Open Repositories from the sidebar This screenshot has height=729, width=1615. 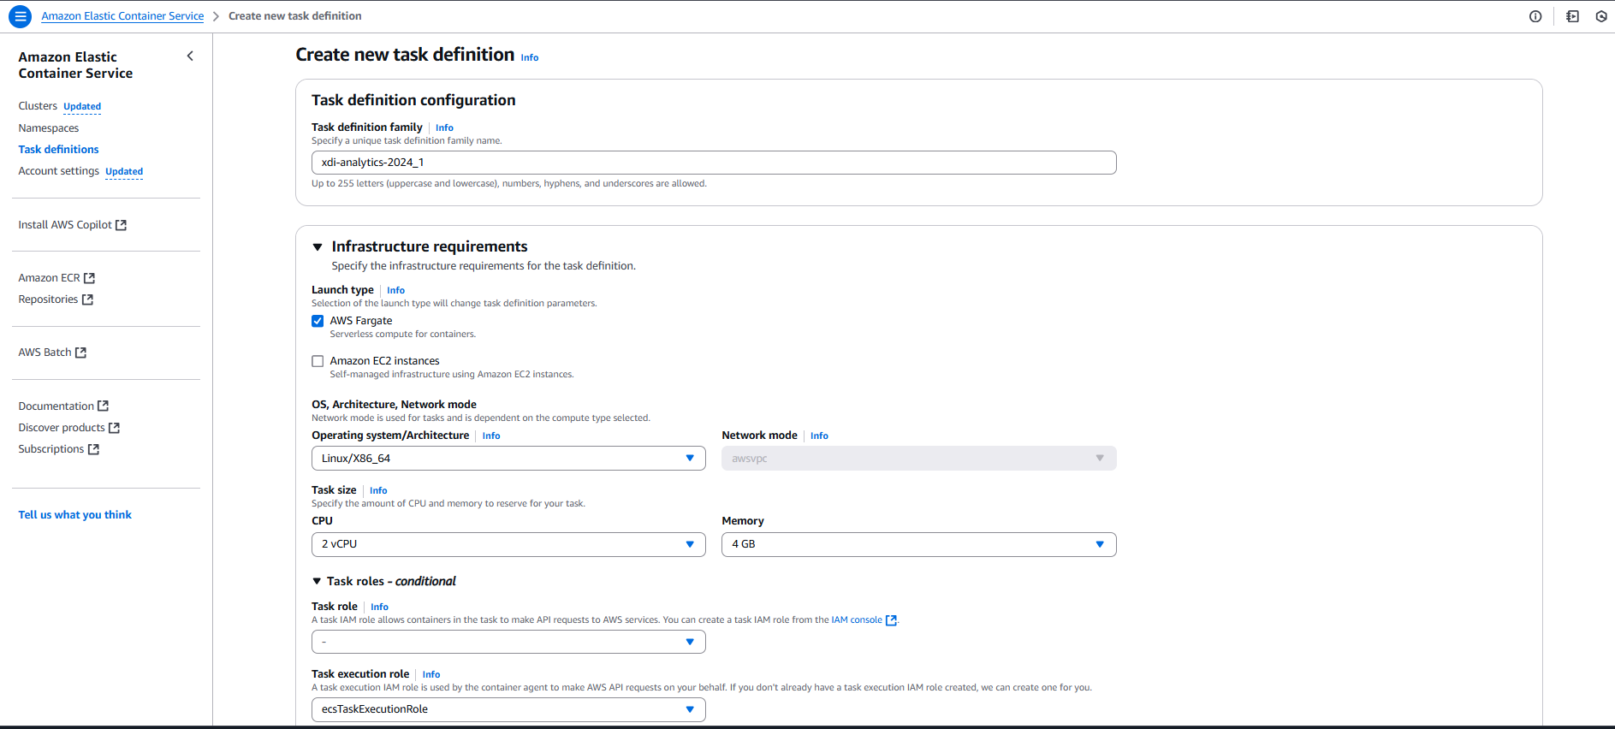[48, 299]
